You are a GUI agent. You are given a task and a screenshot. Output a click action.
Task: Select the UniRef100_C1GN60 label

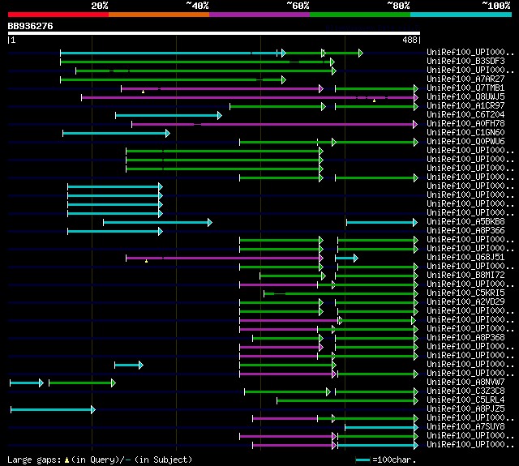coord(465,133)
